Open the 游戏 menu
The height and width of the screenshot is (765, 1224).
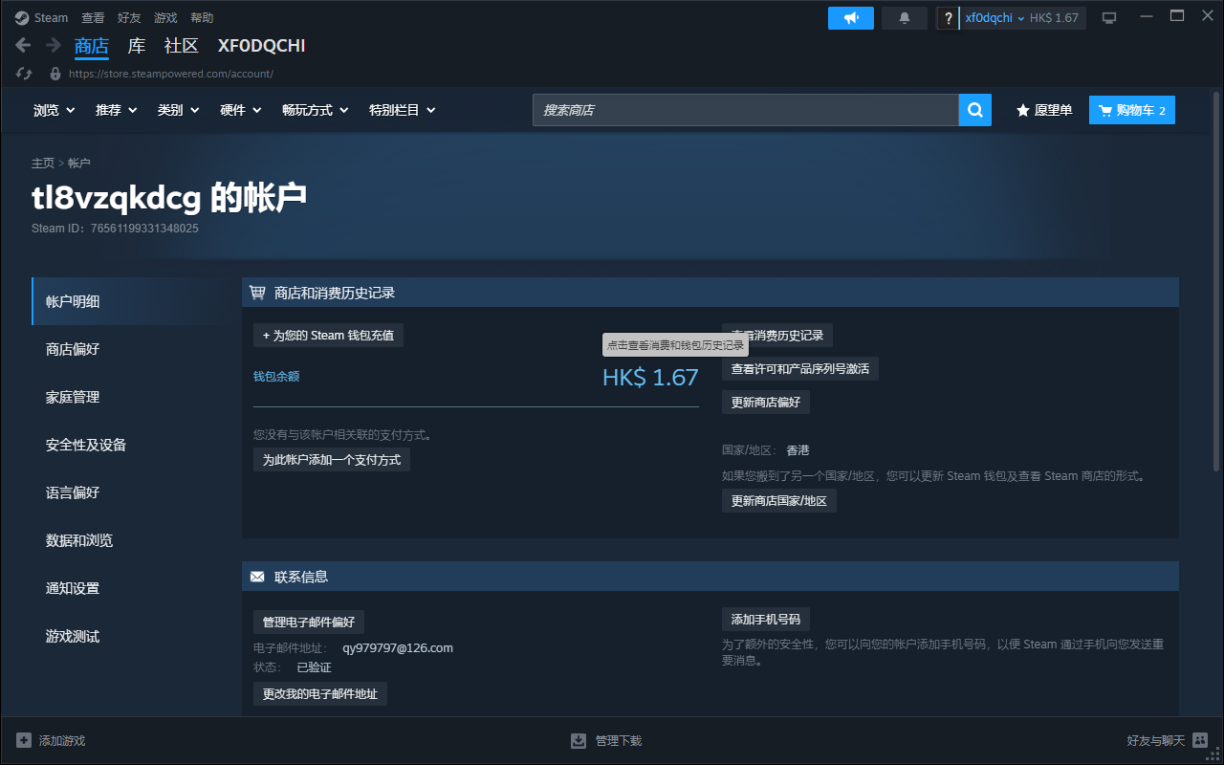pyautogui.click(x=165, y=18)
